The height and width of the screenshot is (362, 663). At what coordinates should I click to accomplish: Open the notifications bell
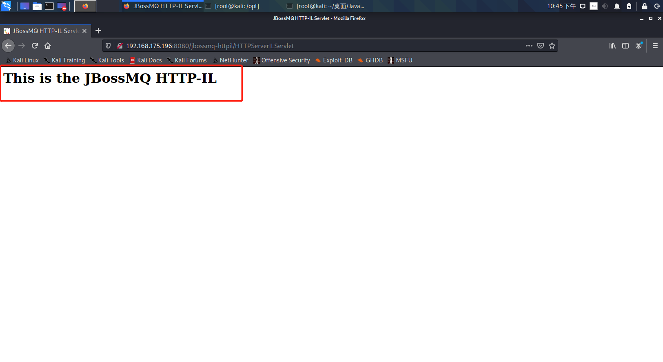617,6
